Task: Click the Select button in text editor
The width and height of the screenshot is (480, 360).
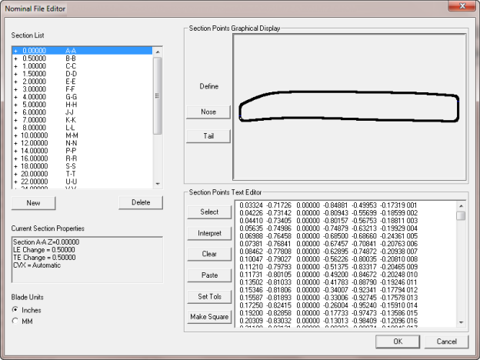Action: click(208, 212)
